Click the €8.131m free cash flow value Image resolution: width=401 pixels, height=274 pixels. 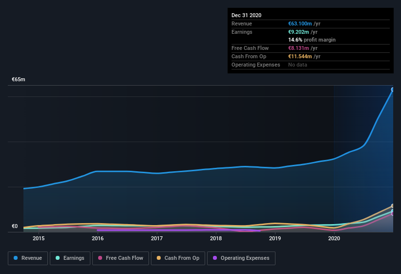click(x=298, y=48)
